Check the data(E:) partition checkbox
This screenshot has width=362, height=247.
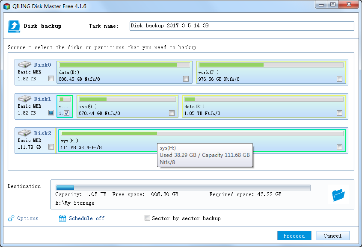point(339,113)
